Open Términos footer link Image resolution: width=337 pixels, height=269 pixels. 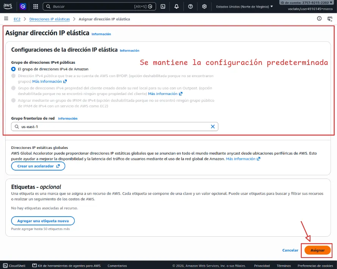pyautogui.click(x=284, y=266)
